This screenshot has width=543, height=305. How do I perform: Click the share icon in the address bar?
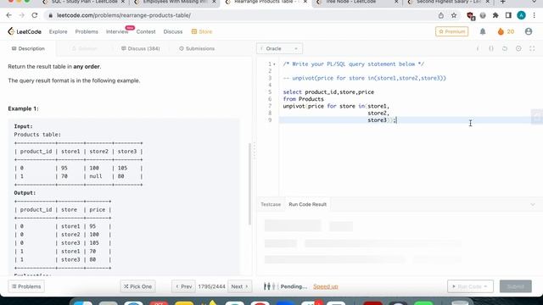tap(441, 15)
